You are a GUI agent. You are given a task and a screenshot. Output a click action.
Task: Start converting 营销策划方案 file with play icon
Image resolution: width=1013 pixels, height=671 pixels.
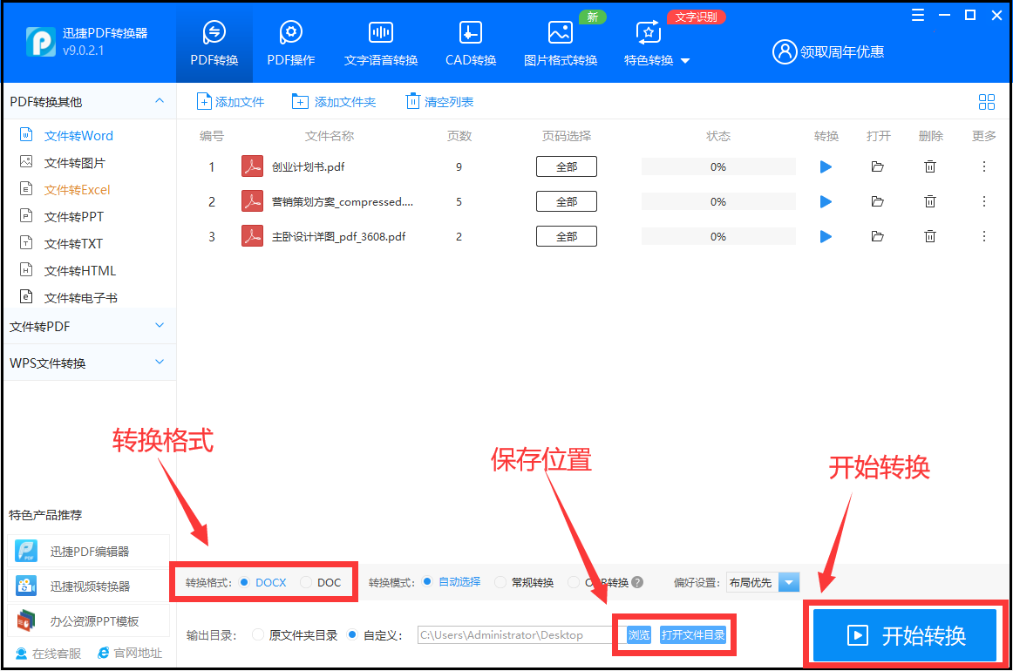[826, 201]
